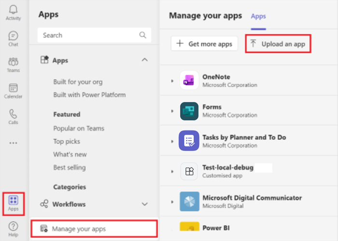The width and height of the screenshot is (338, 241).
Task: Select Test-local-debug app name
Action: pos(228,167)
